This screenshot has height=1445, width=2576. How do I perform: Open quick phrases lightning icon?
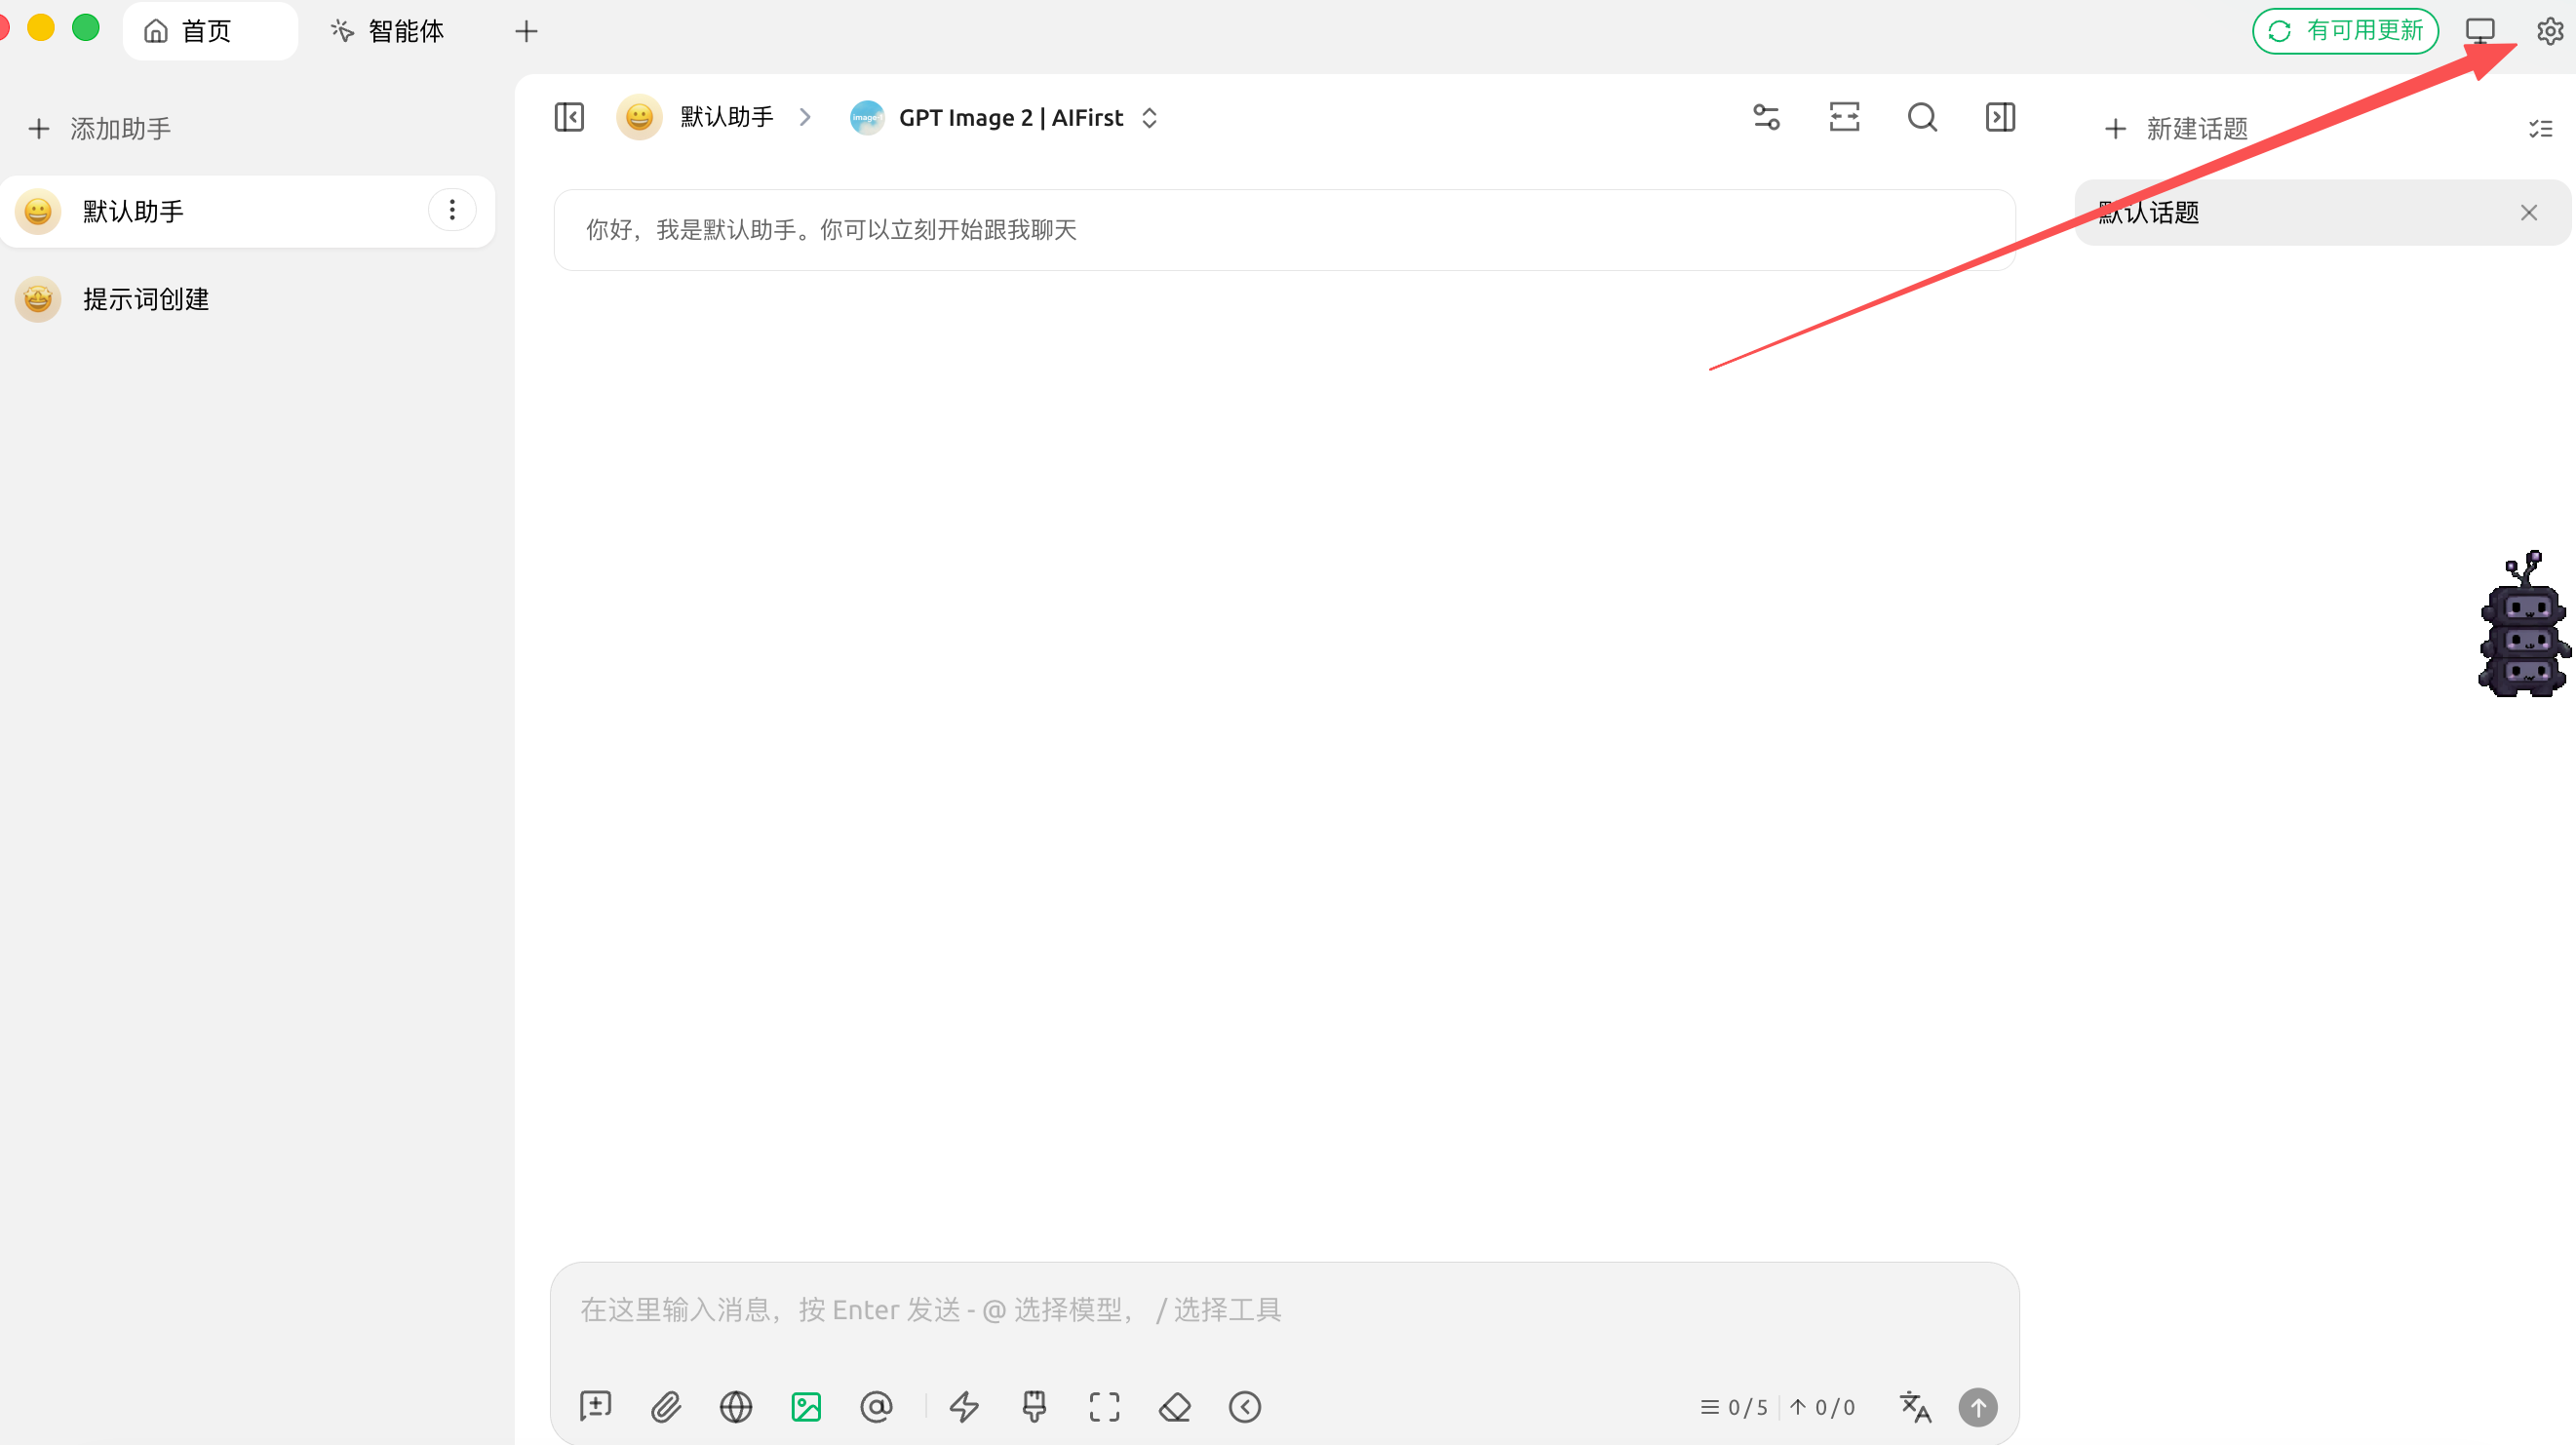pyautogui.click(x=964, y=1407)
